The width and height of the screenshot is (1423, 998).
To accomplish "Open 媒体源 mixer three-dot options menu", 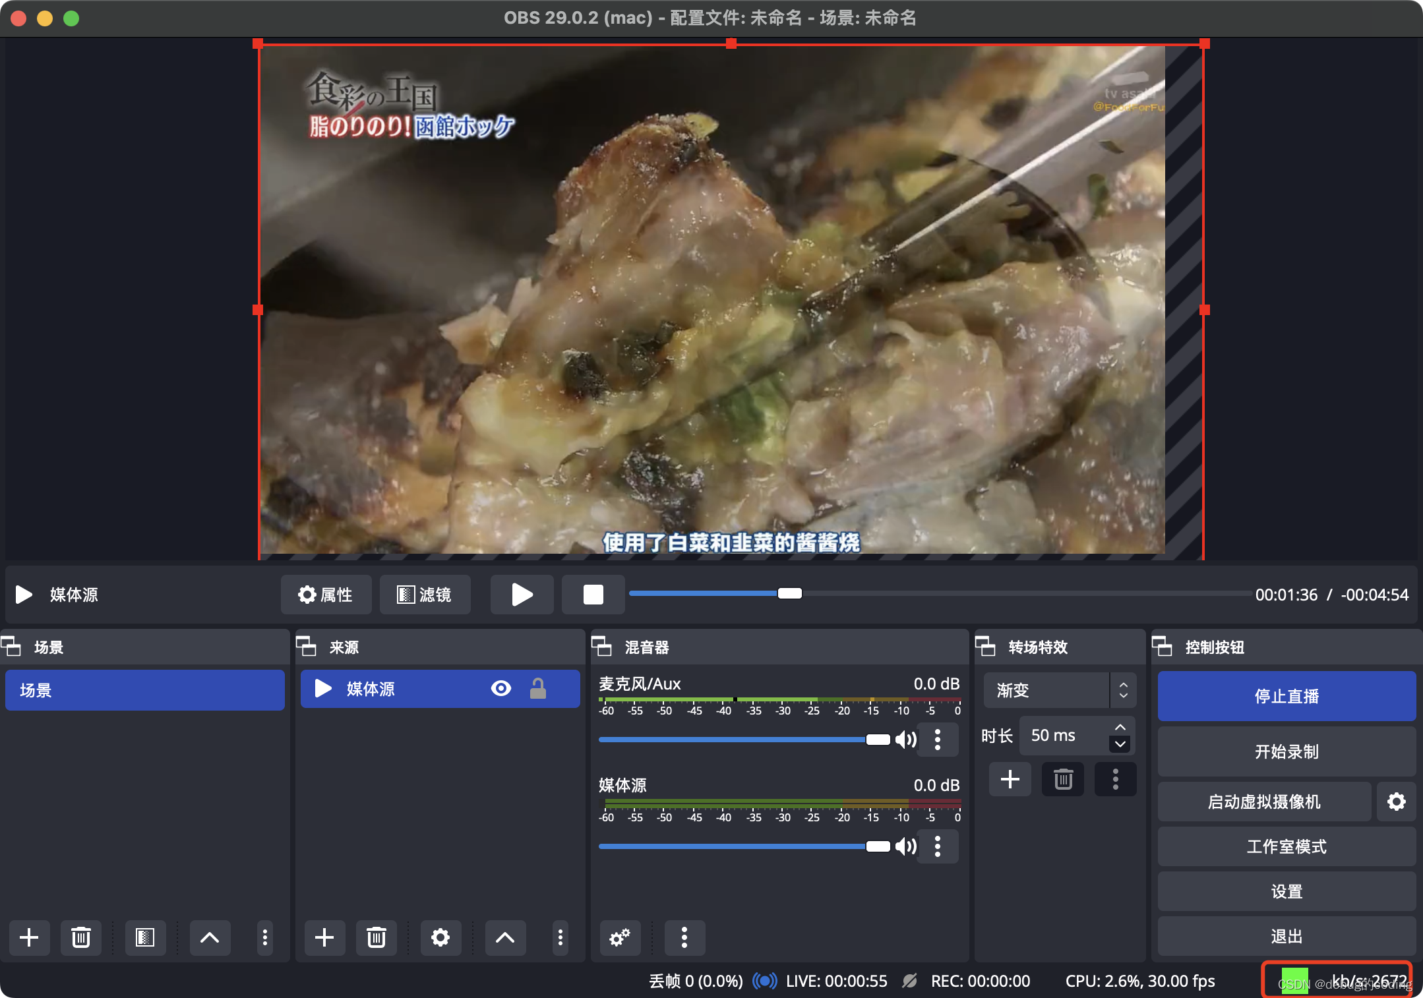I will tap(937, 846).
